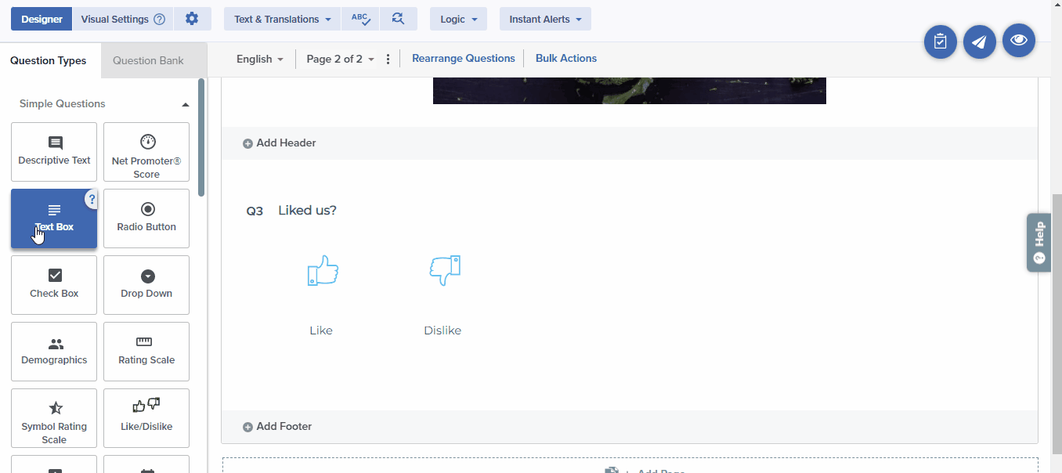Click the find and replace icon
1062x473 pixels.
tap(398, 19)
